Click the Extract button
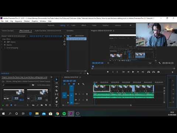This screenshot has height=133, width=177. pyautogui.click(x=153, y=72)
